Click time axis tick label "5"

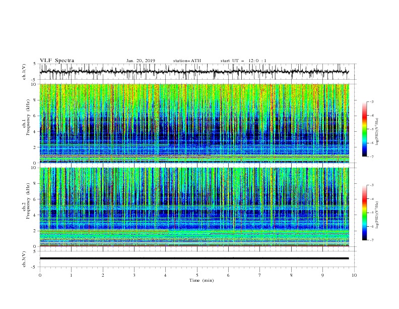pyautogui.click(x=197, y=275)
